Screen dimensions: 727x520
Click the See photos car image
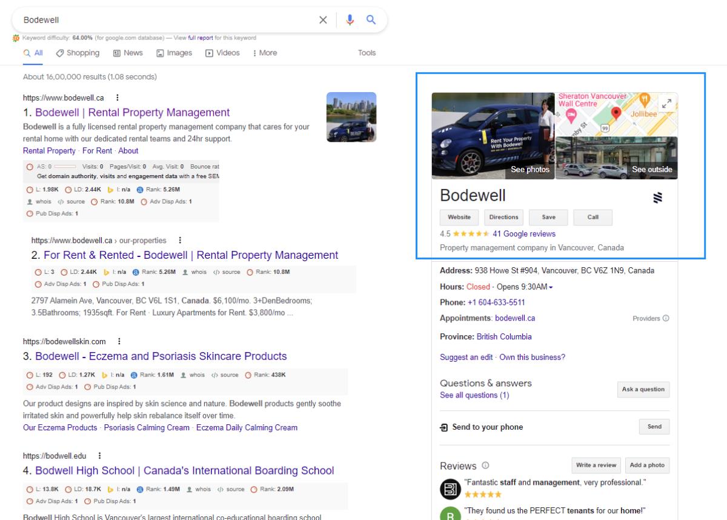493,136
